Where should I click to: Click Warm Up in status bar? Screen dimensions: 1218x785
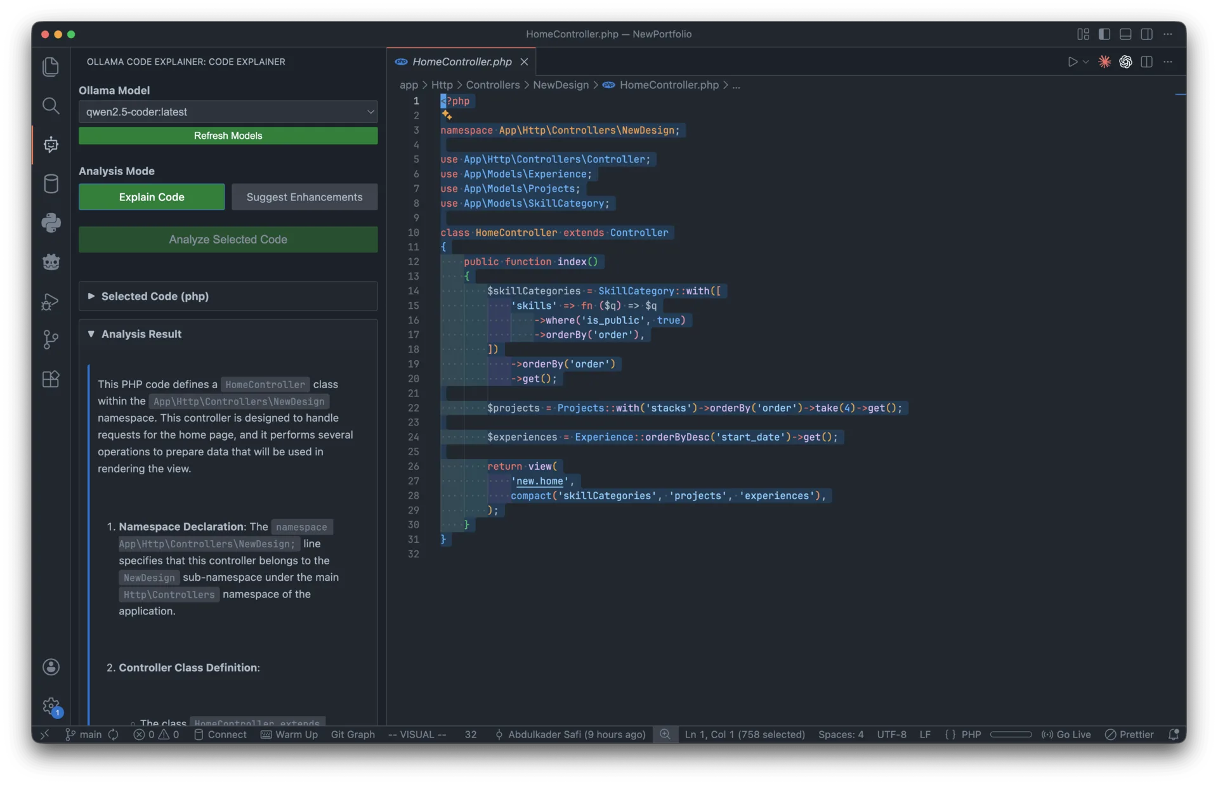tap(289, 734)
